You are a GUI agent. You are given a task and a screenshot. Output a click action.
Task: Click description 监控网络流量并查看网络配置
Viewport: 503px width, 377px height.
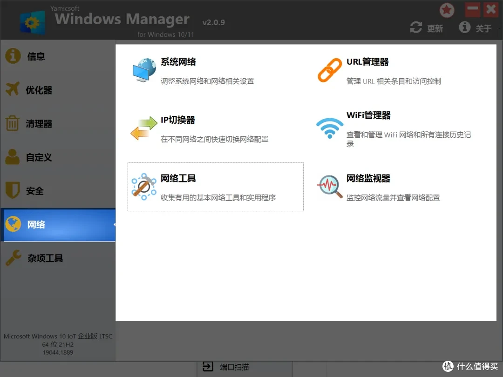click(x=393, y=197)
